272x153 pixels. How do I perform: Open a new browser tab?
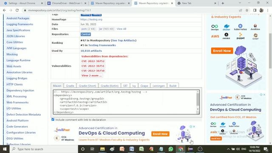click(x=223, y=3)
